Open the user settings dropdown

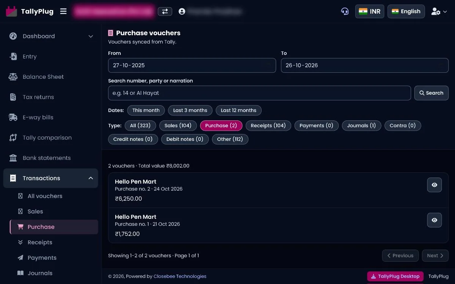[x=439, y=11]
